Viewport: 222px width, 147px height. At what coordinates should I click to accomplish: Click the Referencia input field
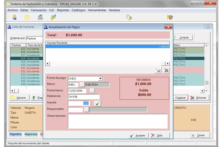[x=84, y=97]
